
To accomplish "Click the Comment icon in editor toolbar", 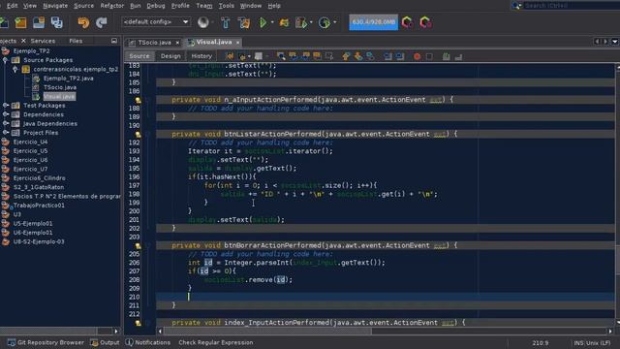I will (x=446, y=56).
